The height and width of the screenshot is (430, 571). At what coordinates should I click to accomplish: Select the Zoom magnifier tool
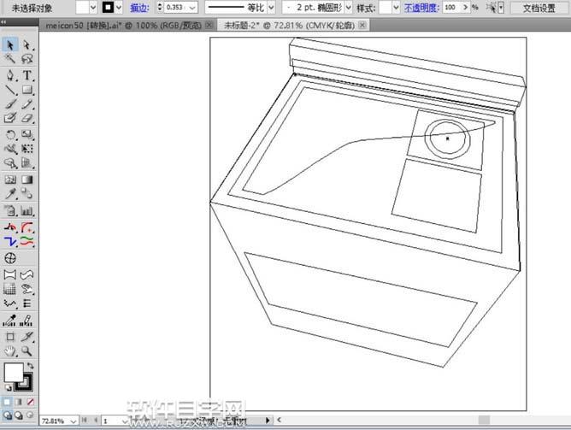pos(27,351)
